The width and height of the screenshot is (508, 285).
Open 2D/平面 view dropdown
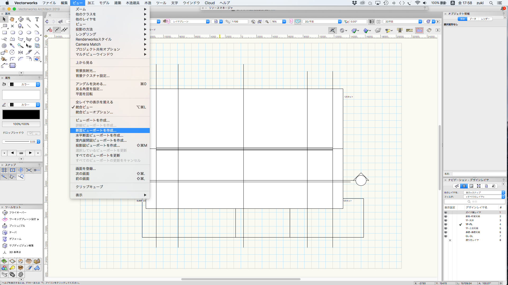coord(322,22)
